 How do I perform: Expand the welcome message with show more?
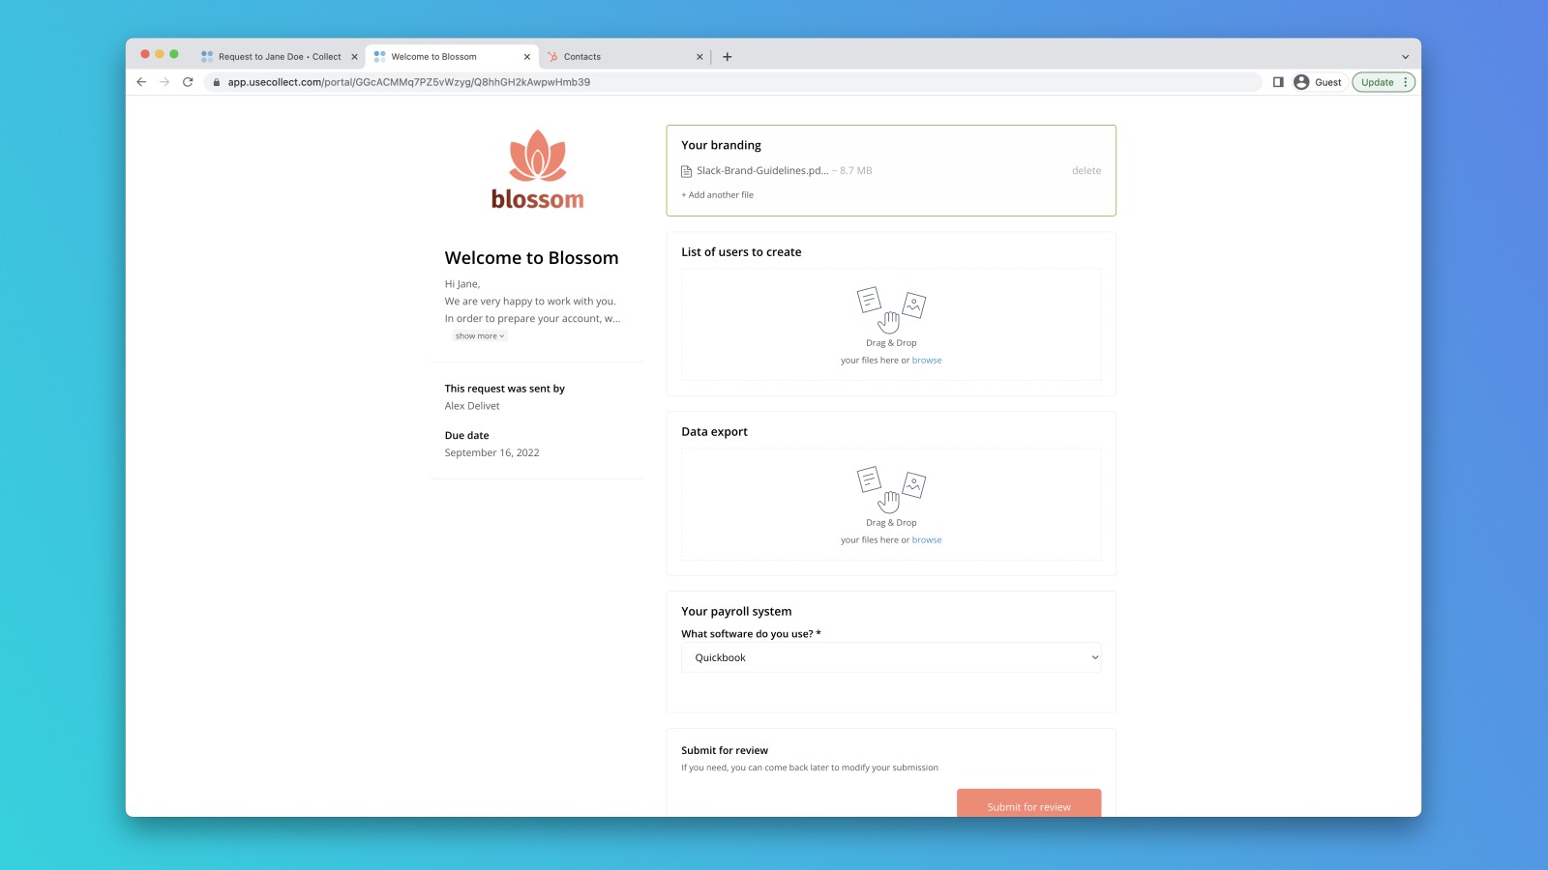click(479, 335)
